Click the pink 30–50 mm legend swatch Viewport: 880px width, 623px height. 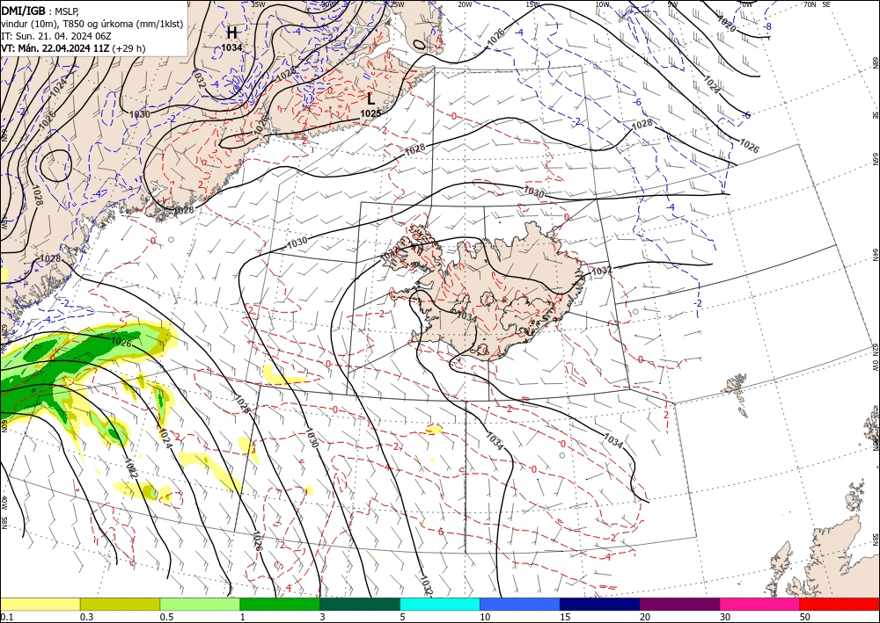[x=760, y=604]
